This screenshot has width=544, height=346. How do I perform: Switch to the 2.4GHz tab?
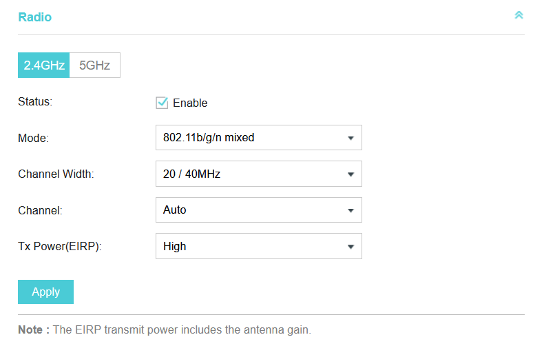(x=44, y=65)
